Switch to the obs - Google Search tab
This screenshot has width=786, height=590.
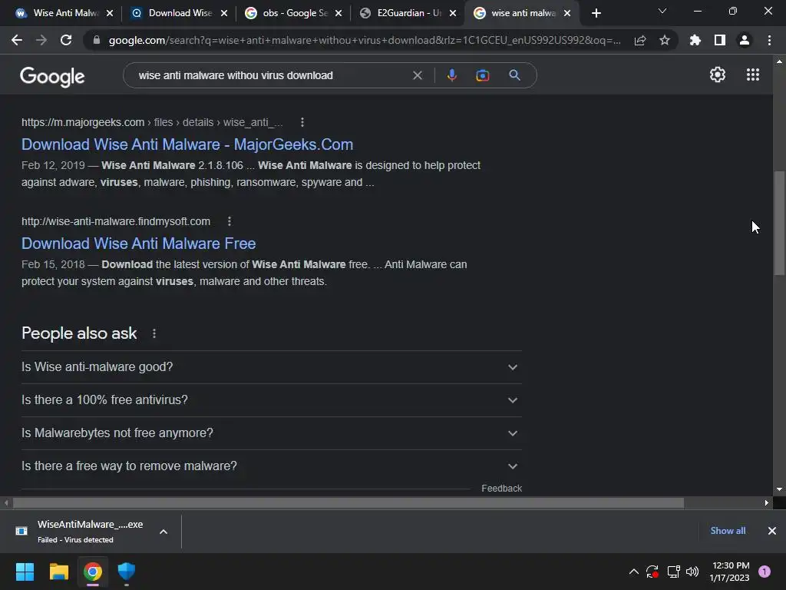(292, 13)
